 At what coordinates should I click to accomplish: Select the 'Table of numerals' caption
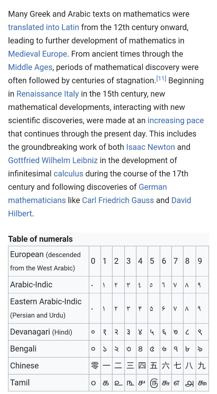tap(40, 239)
